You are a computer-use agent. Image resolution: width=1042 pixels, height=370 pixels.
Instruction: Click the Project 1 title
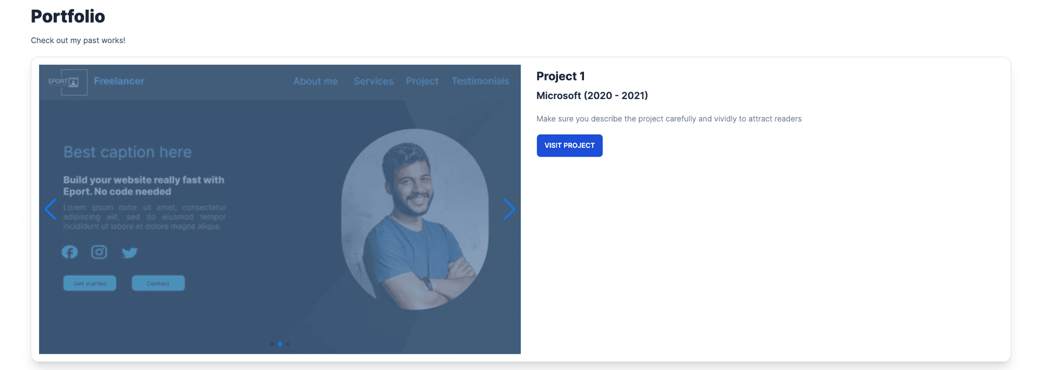pyautogui.click(x=561, y=76)
